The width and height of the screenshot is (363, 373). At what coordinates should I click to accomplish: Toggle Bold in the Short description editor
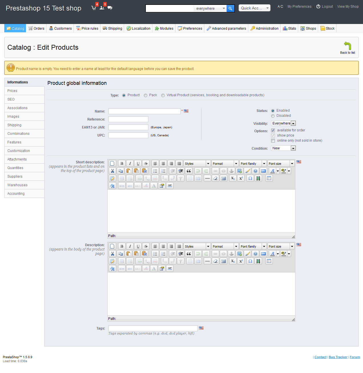(x=122, y=163)
